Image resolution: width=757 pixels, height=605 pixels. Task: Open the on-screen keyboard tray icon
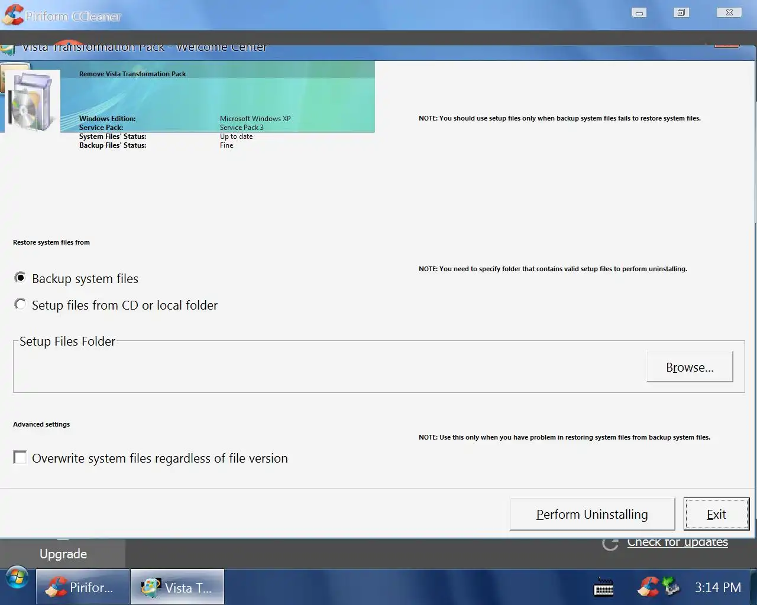point(603,587)
